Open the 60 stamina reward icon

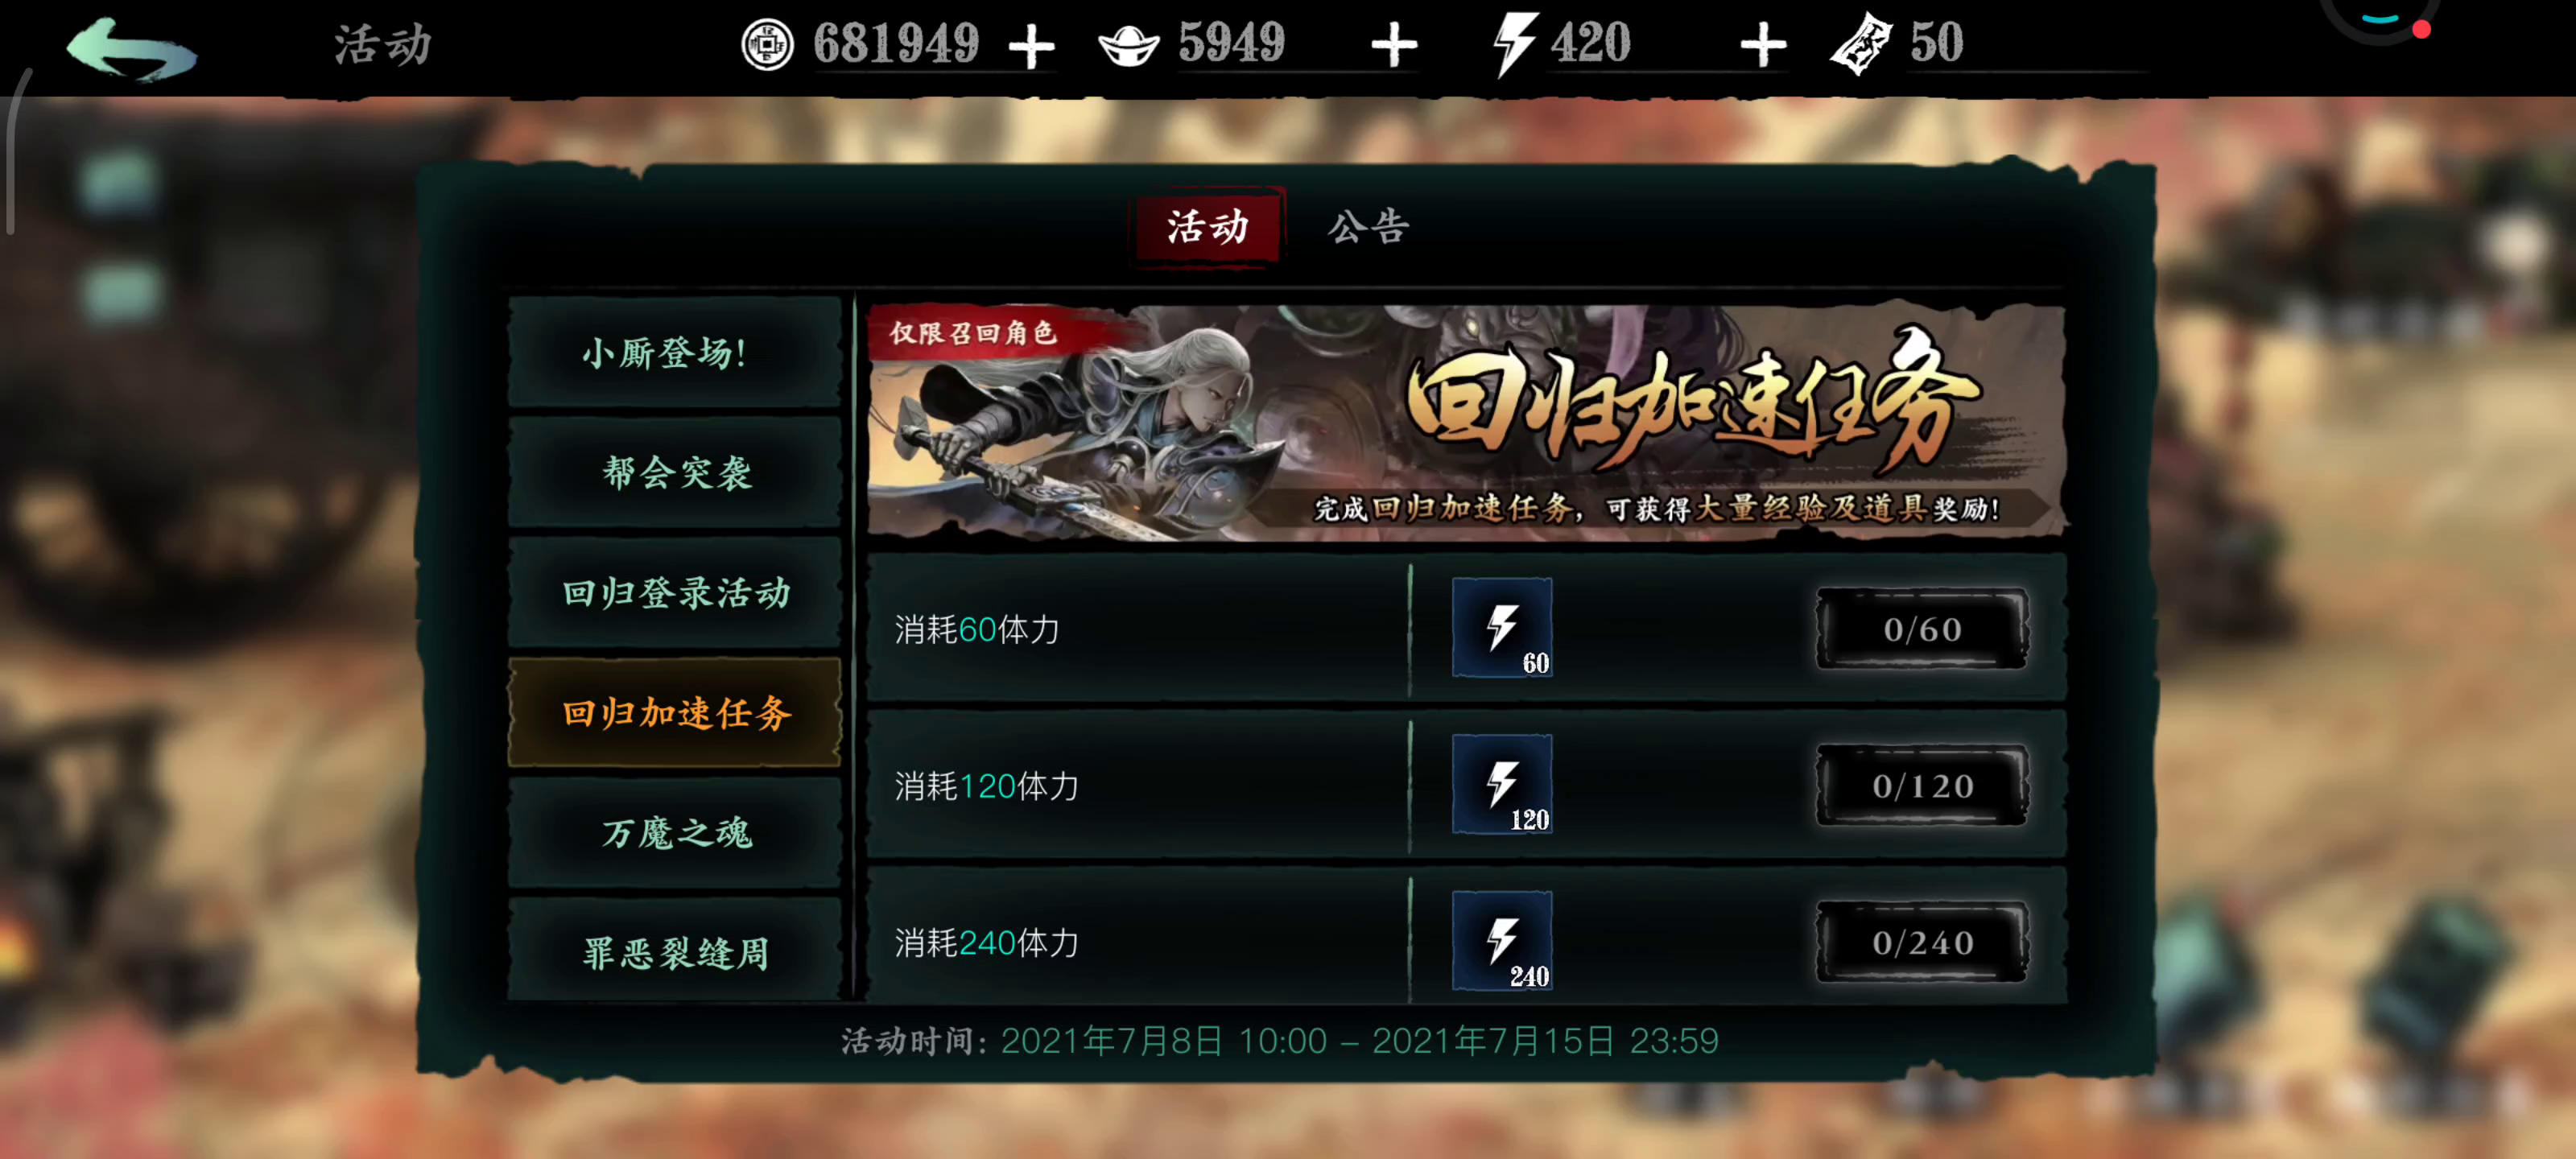click(x=1502, y=627)
